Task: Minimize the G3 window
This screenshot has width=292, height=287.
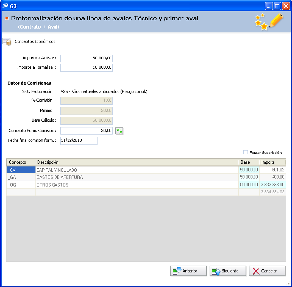Action: pos(268,6)
